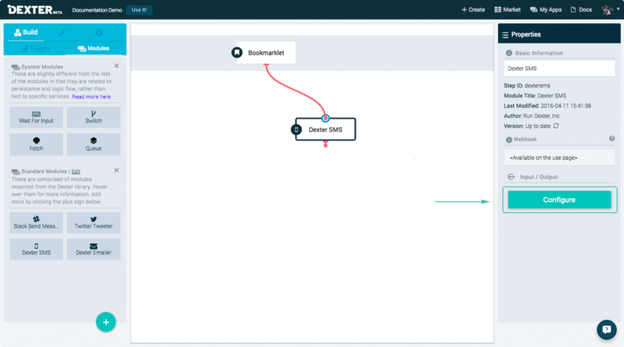The width and height of the screenshot is (624, 347).
Task: Open the Create menu item
Action: [473, 9]
